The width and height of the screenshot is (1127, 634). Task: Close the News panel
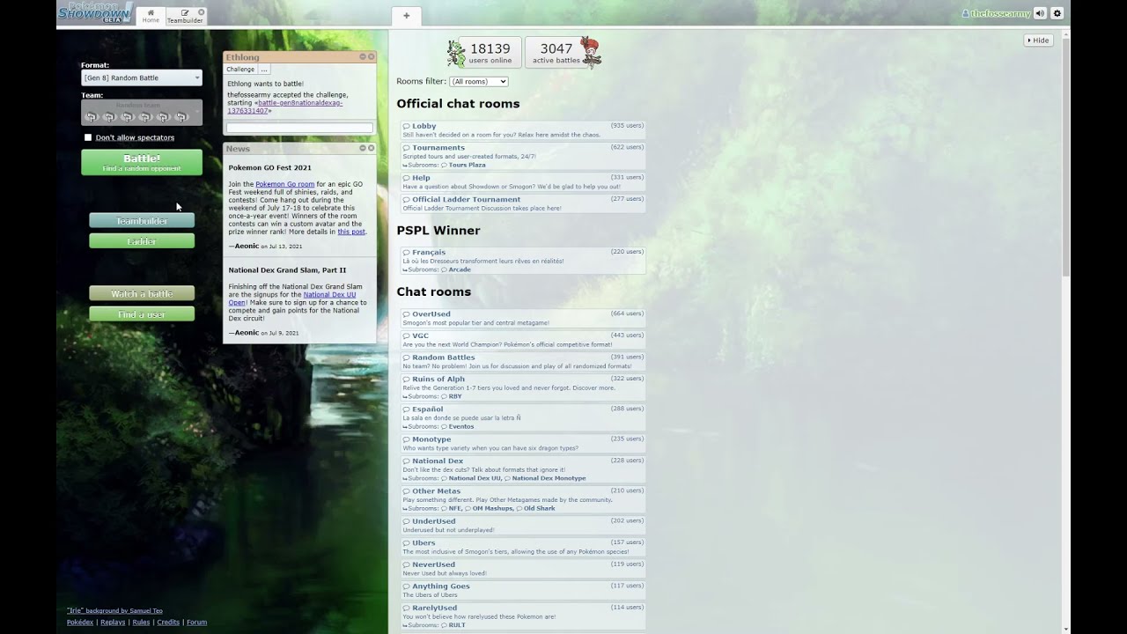372,148
